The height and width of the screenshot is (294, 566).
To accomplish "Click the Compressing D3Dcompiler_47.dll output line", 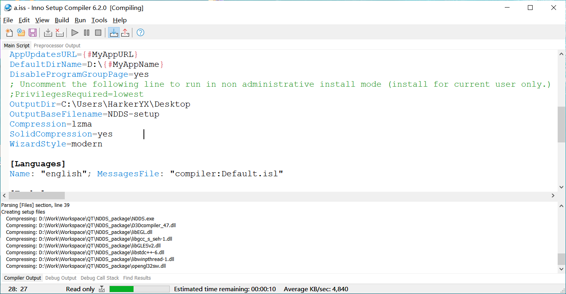I will (x=91, y=226).
